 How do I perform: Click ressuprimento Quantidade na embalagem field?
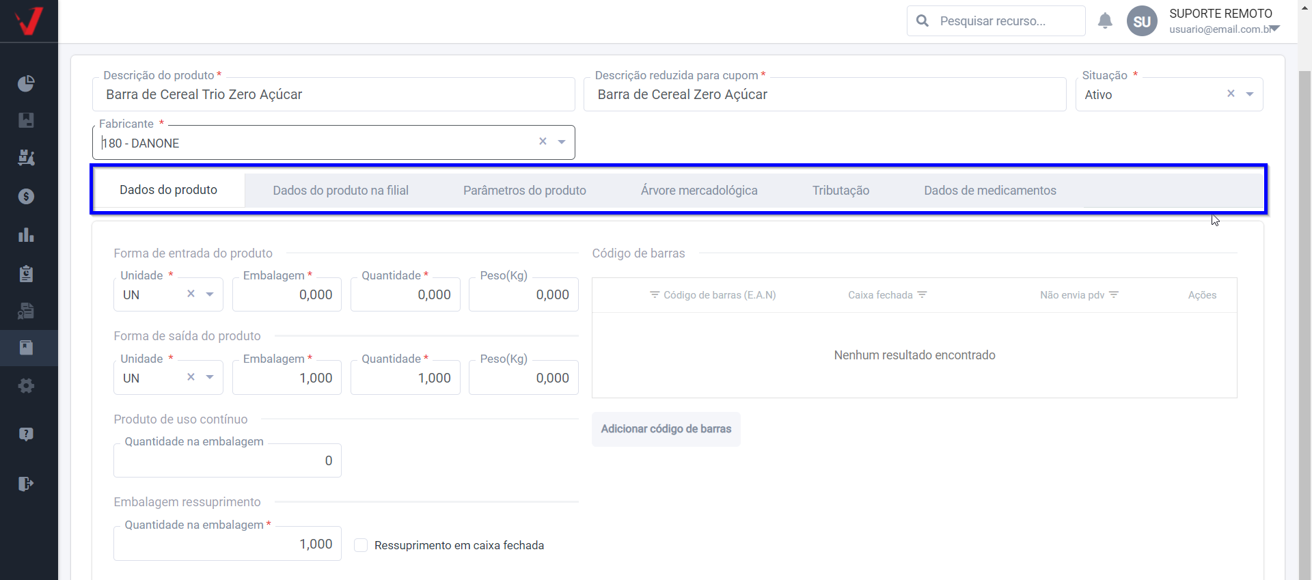click(x=228, y=544)
